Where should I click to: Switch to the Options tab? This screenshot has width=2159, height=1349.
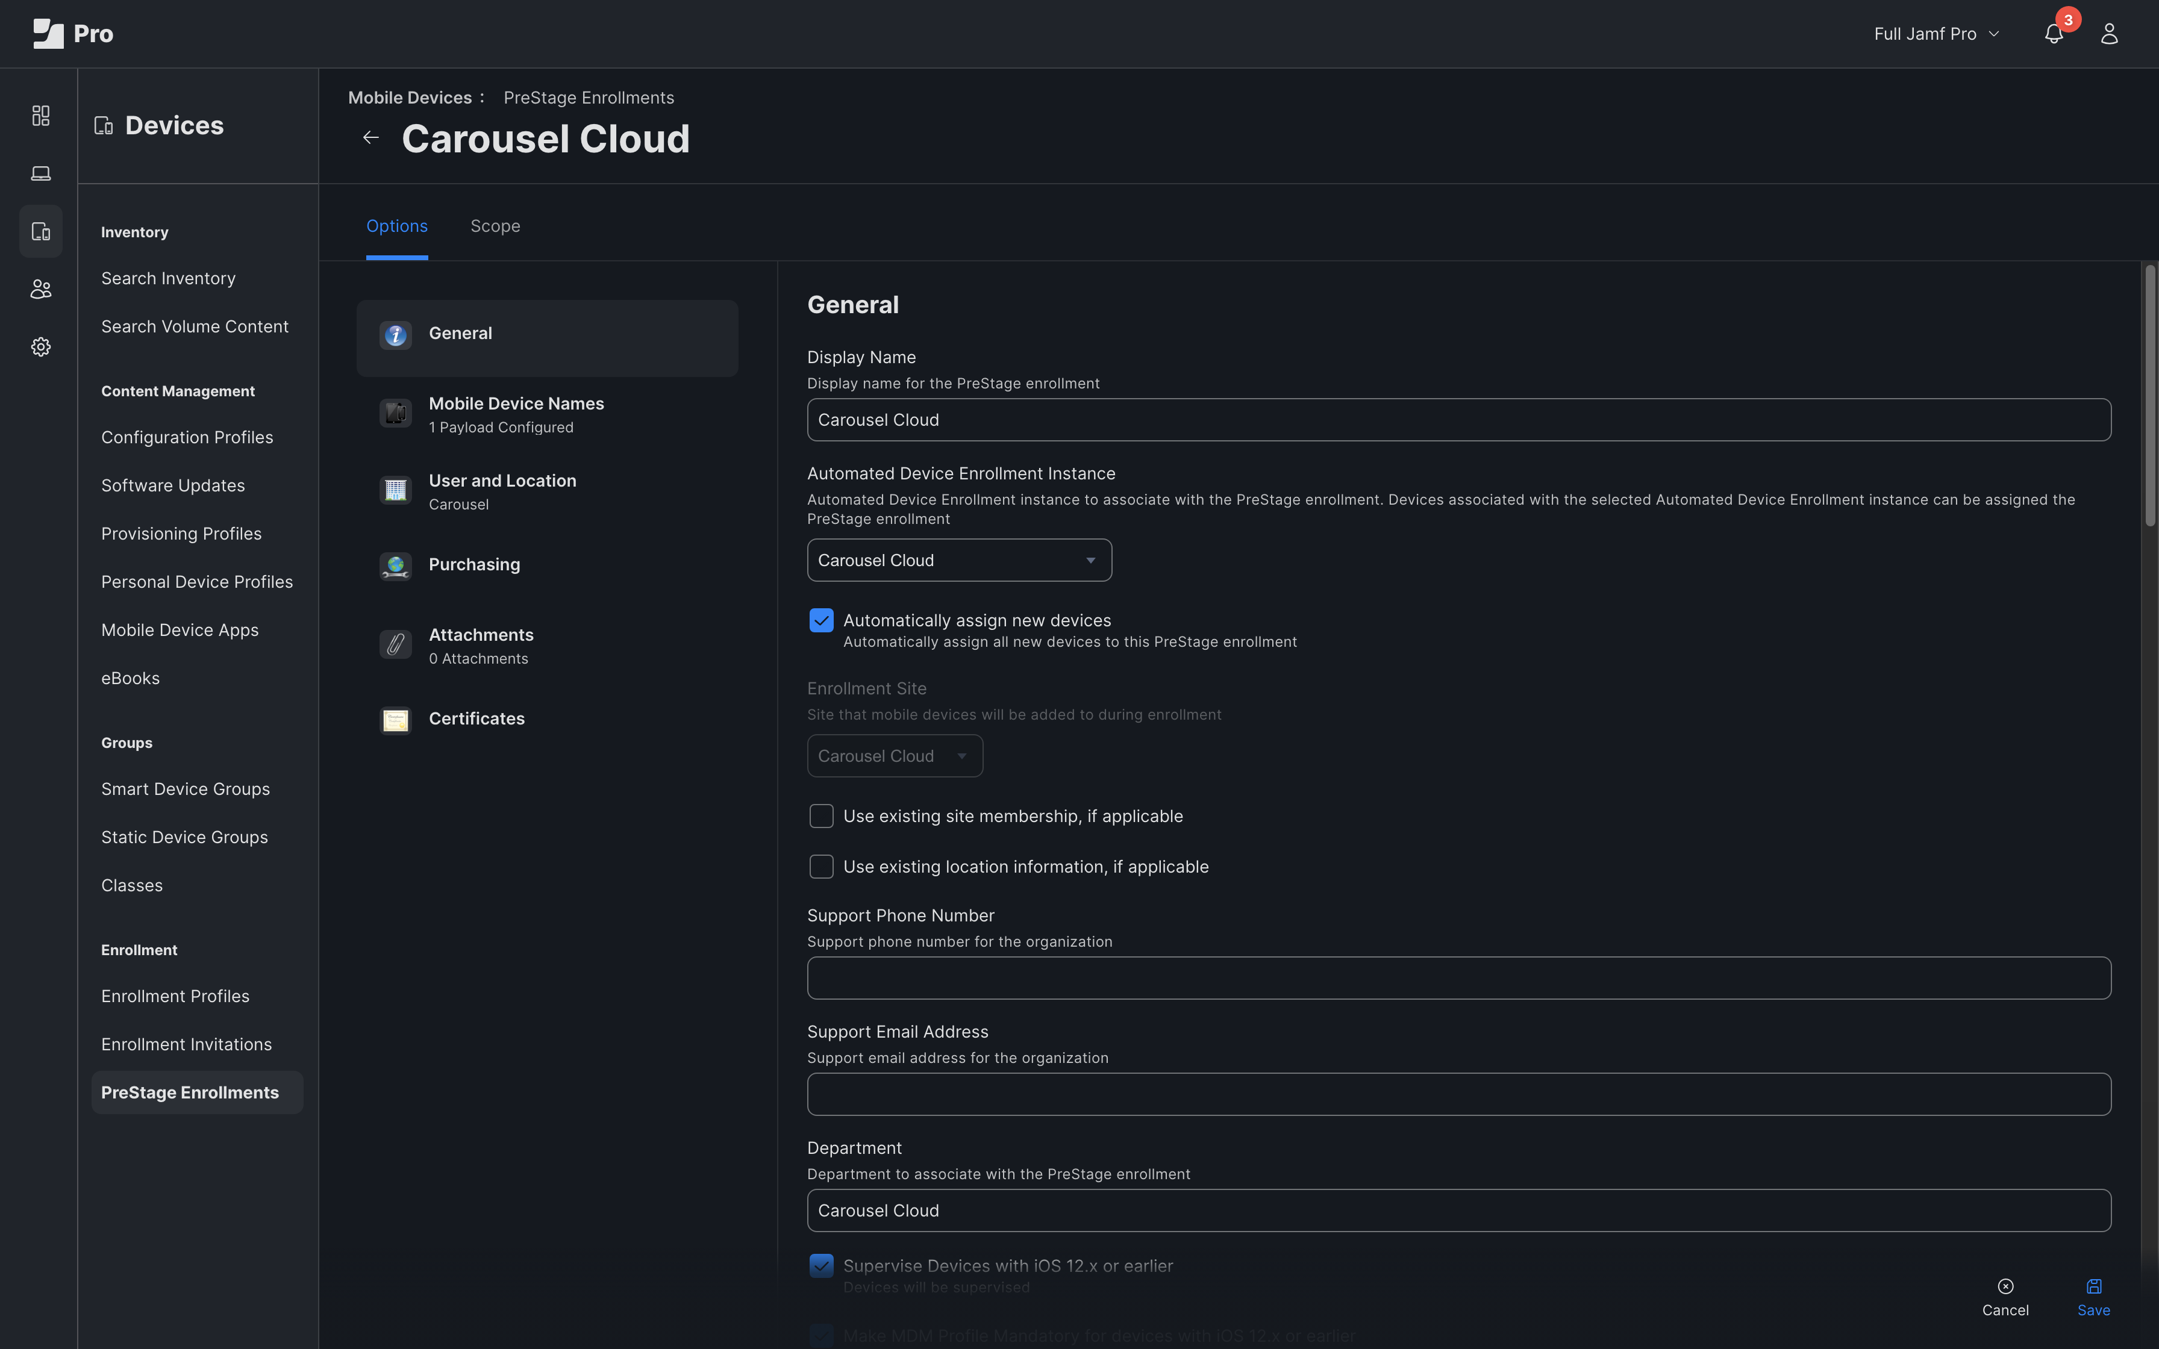click(397, 226)
